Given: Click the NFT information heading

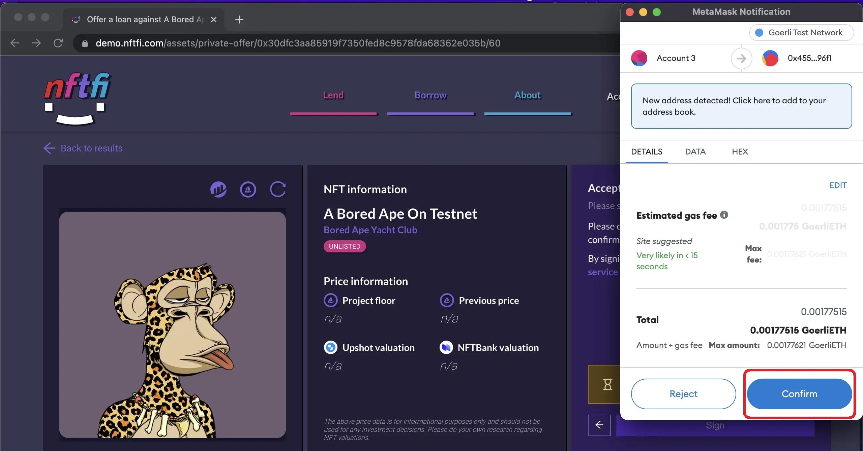Looking at the screenshot, I should click(365, 189).
